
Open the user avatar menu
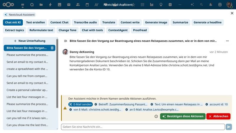(x=229, y=5)
